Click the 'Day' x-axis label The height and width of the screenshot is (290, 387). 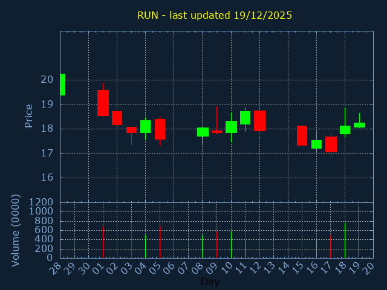click(210, 282)
